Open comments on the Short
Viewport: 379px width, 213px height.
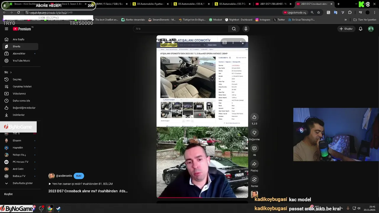[254, 148]
